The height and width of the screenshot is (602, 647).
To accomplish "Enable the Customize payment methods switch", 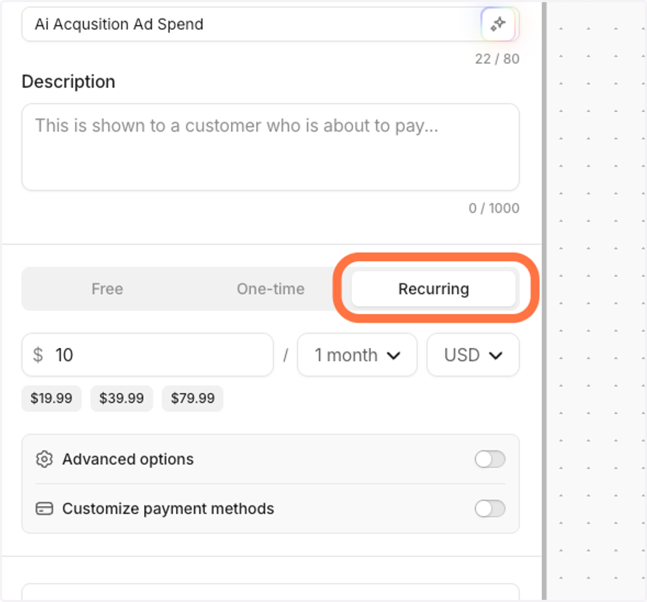I will (x=490, y=508).
